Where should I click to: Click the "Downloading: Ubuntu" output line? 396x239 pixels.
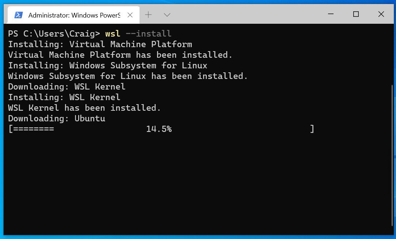click(57, 118)
